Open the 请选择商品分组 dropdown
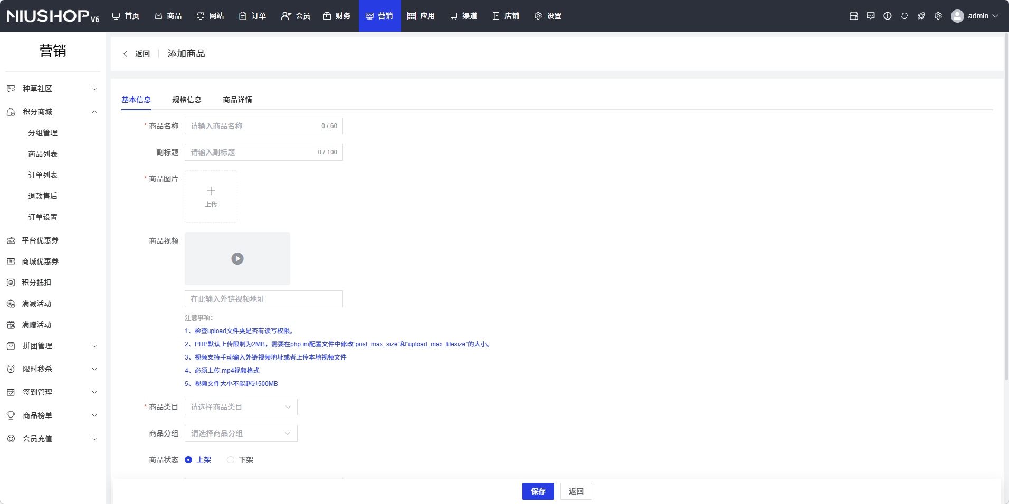1009x504 pixels. 241,433
